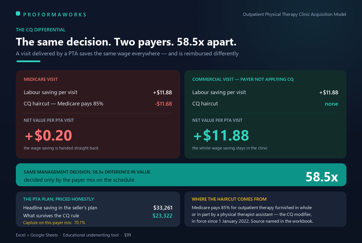Click the 'Excel + Google Sheets' footer text

click(37, 235)
